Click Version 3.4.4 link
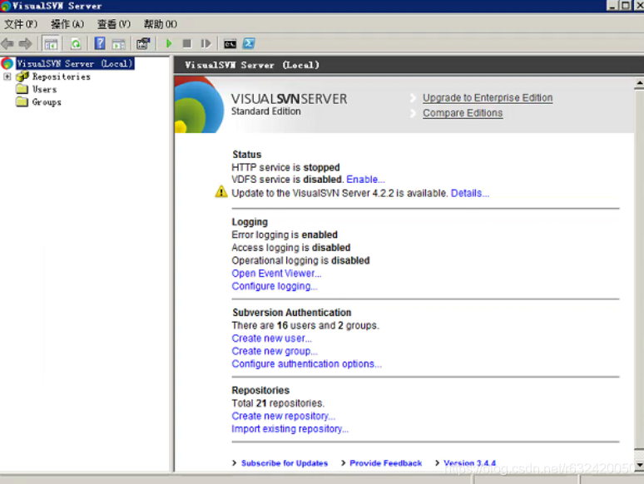The height and width of the screenshot is (484, 644). point(469,463)
